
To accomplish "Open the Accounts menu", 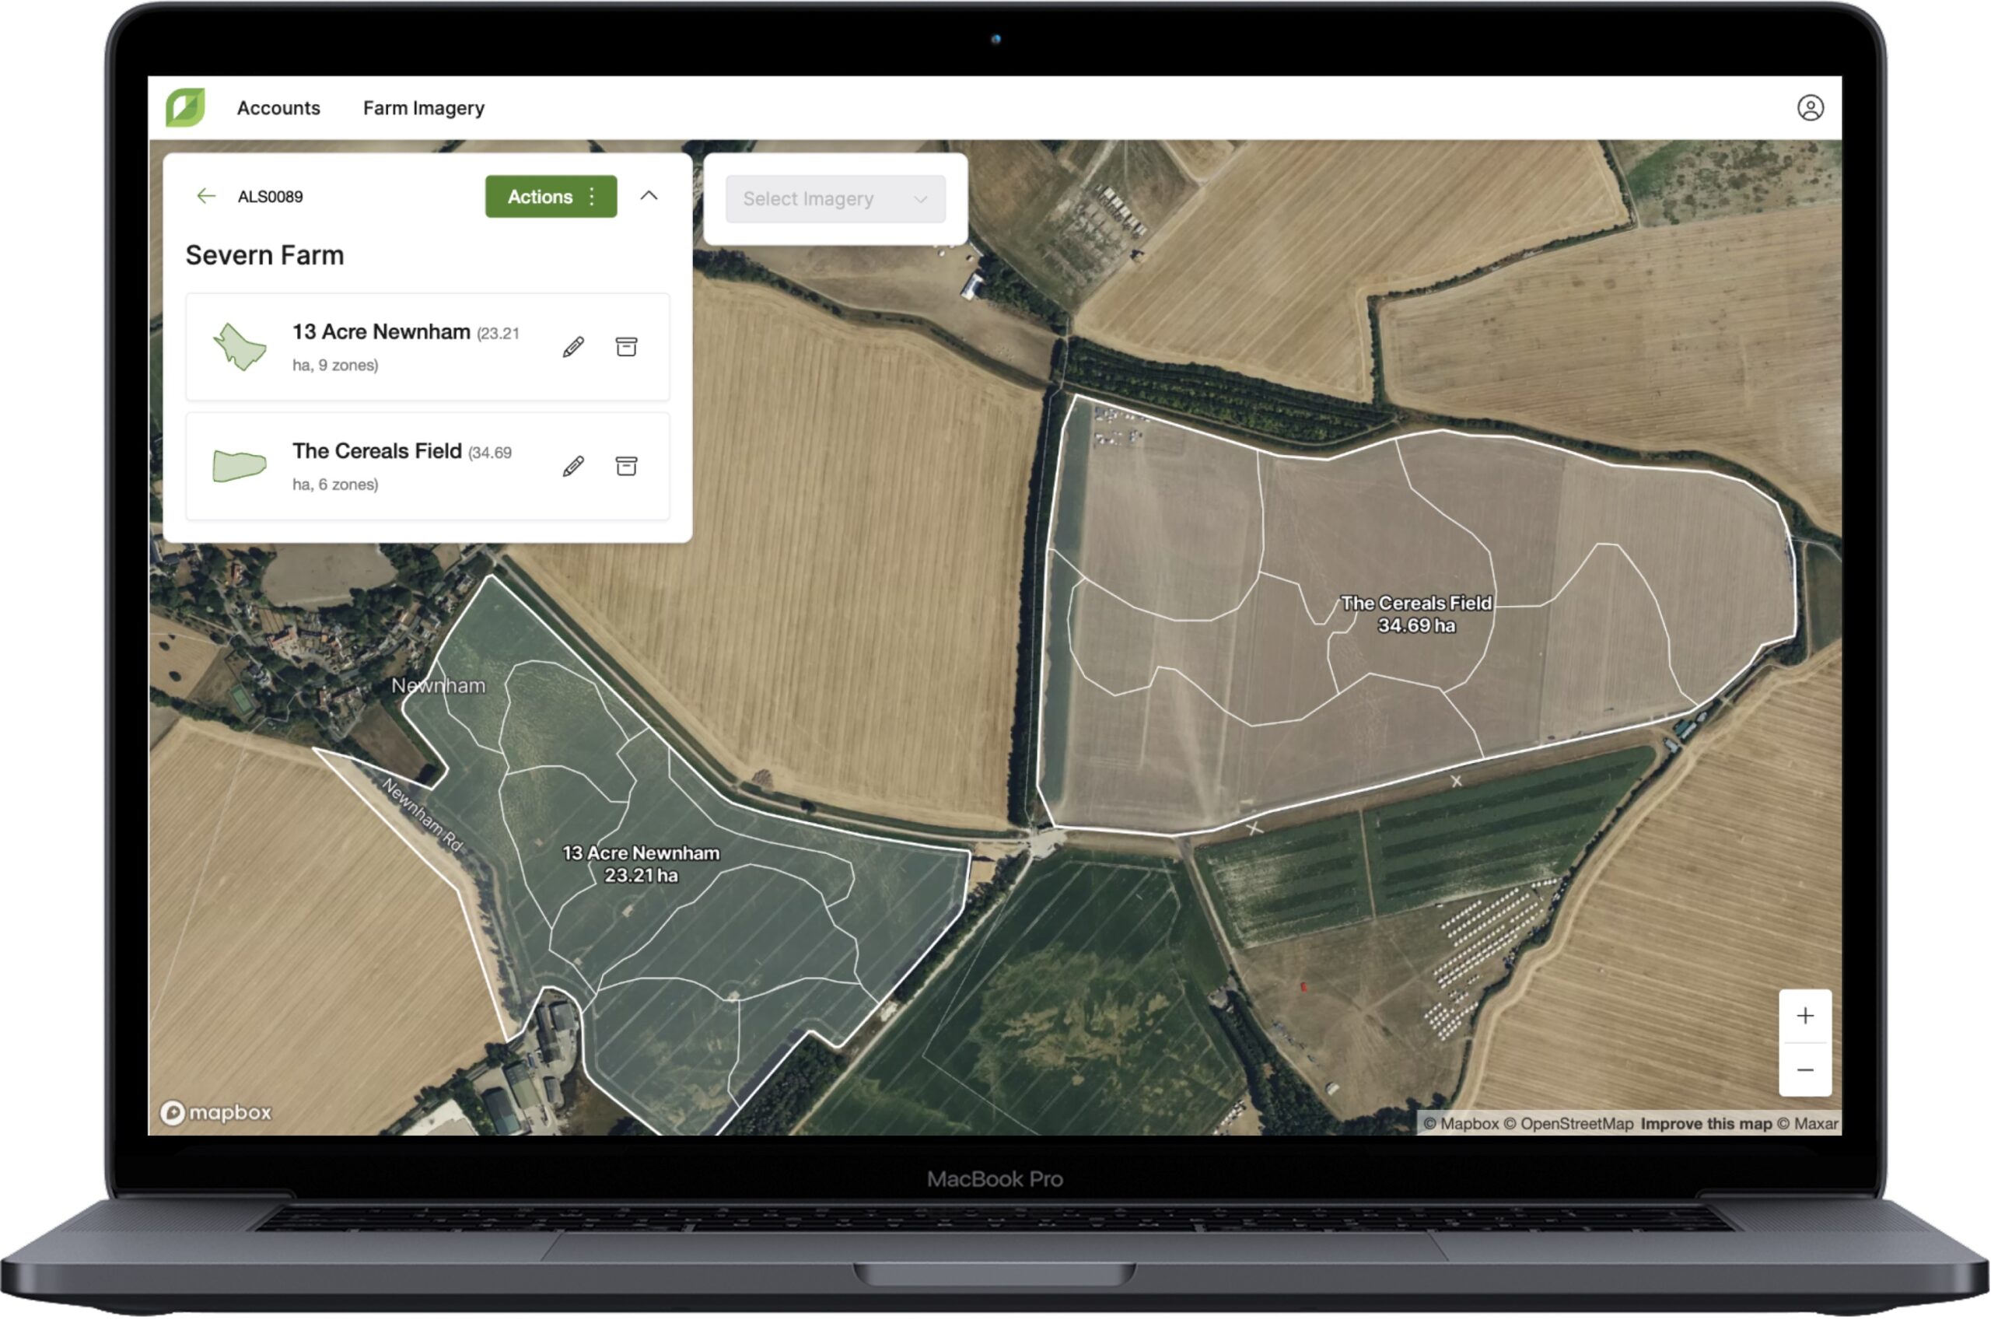I will 278,108.
